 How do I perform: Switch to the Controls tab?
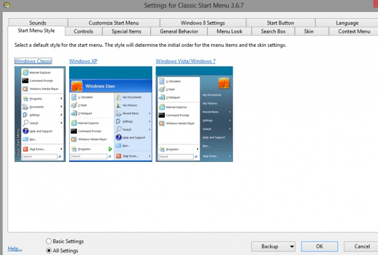pyautogui.click(x=83, y=31)
